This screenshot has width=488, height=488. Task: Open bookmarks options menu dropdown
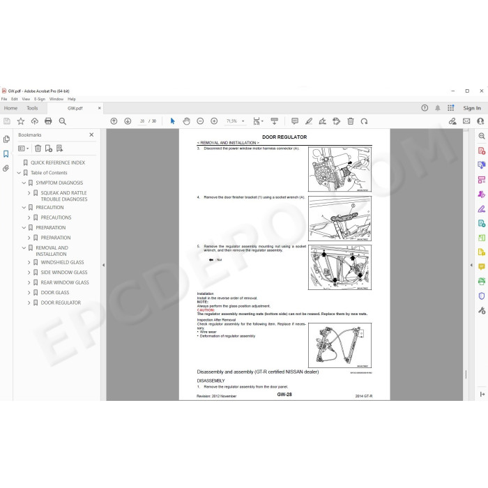tap(23, 148)
